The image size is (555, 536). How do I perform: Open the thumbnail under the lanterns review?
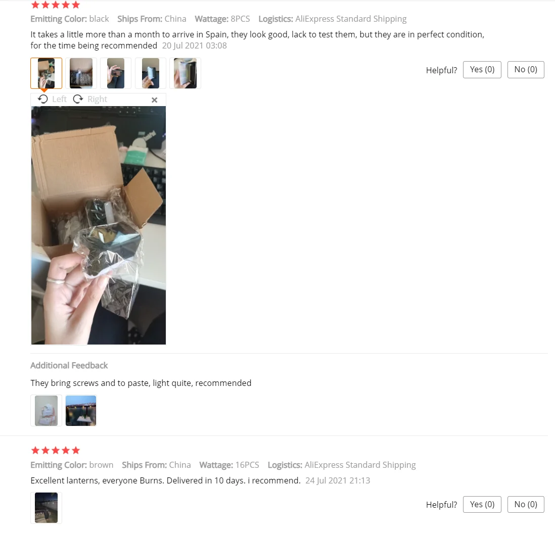[47, 508]
